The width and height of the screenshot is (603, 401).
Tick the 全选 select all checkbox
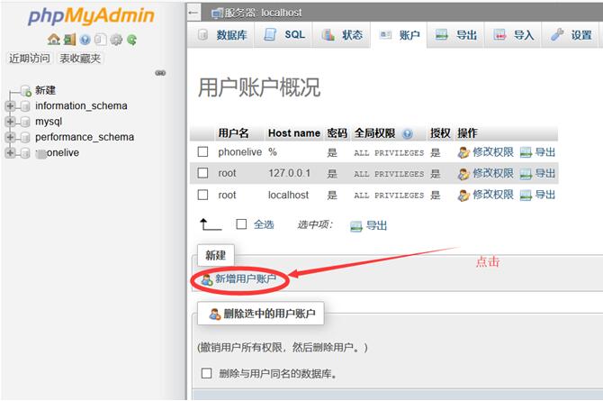tap(241, 224)
